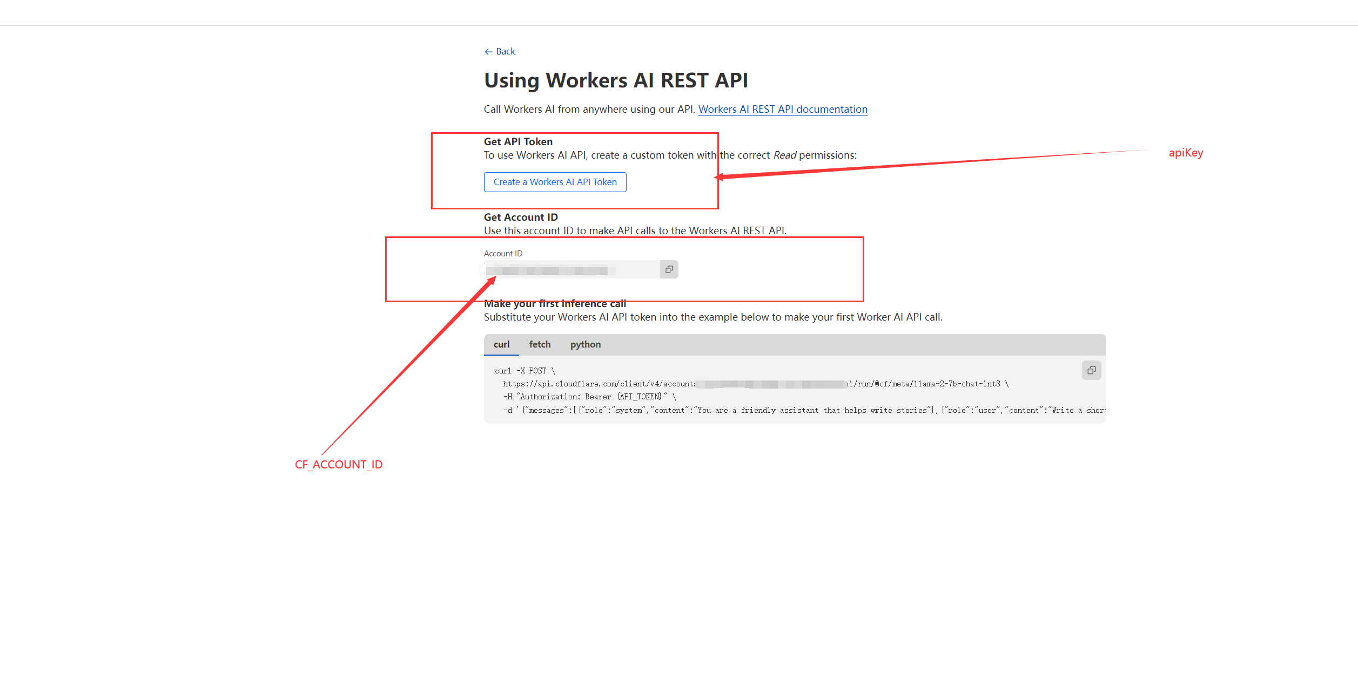
Task: Switch to the curl code tab
Action: [x=501, y=344]
